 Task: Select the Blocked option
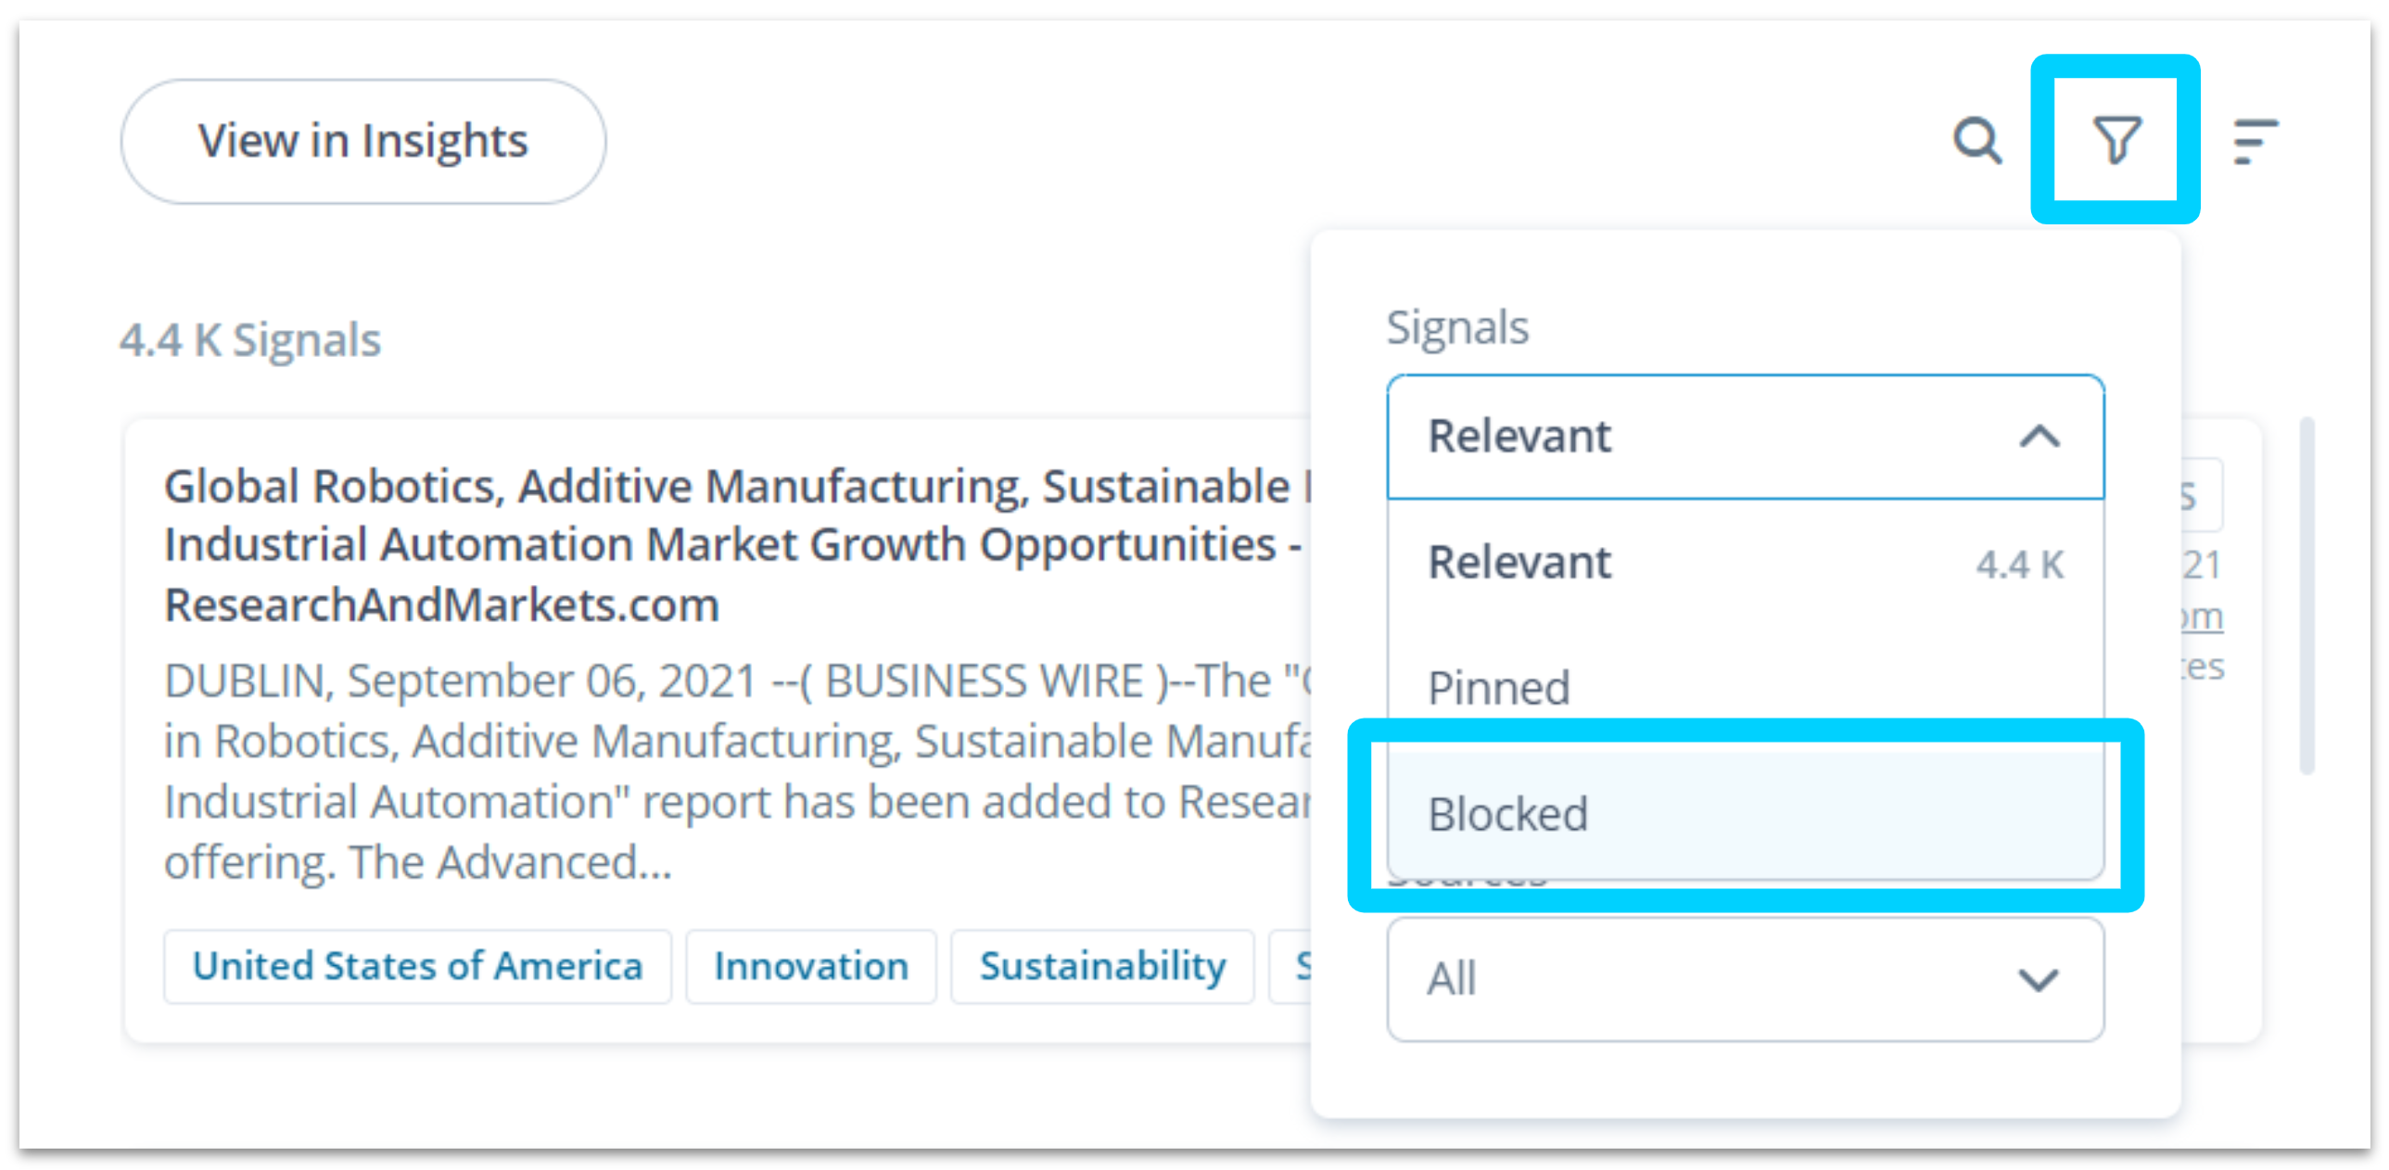pos(1745,813)
